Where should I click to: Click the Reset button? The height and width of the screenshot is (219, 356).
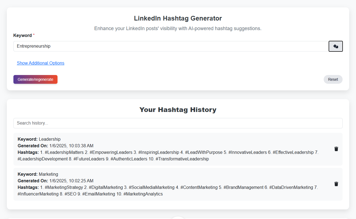coord(333,79)
